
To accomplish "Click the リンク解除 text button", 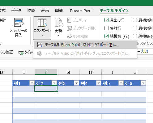I will [80, 36].
